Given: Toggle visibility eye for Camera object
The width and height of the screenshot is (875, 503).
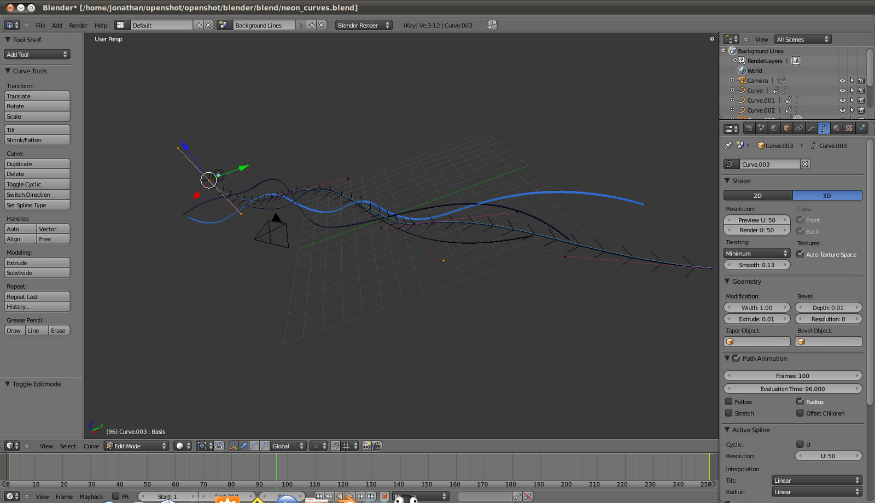Looking at the screenshot, I should coord(842,81).
